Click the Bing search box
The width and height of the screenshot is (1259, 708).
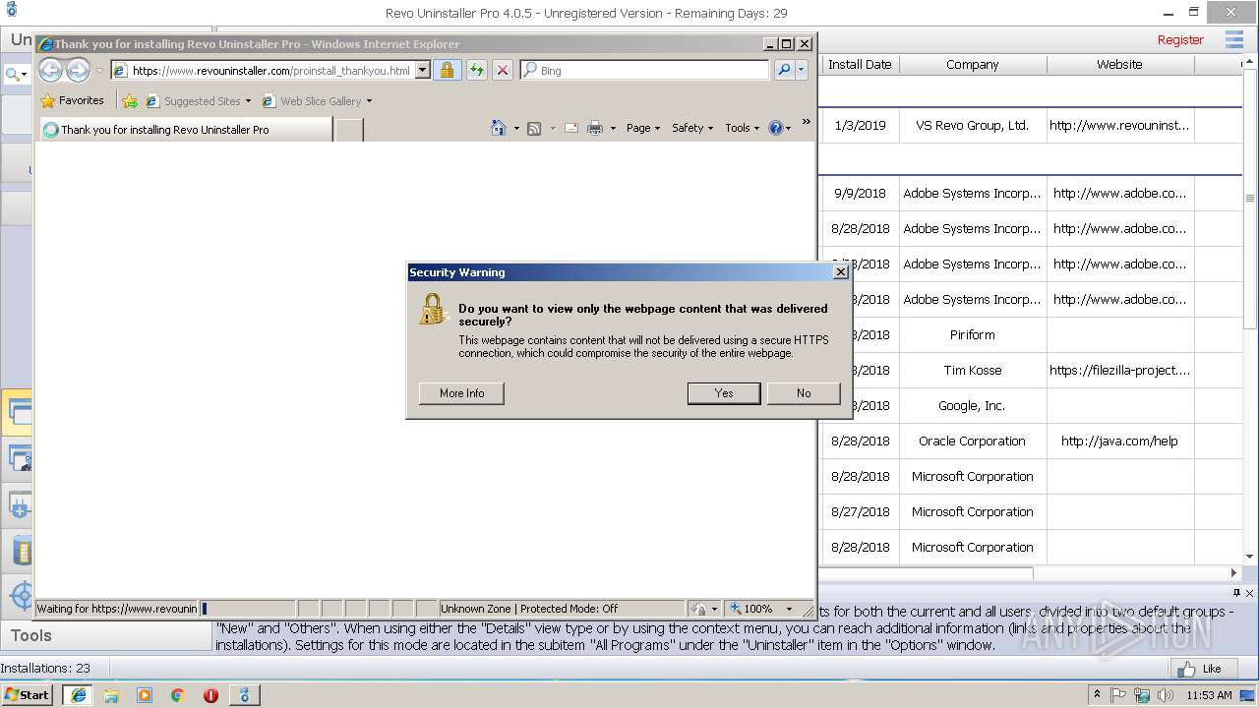[644, 71]
